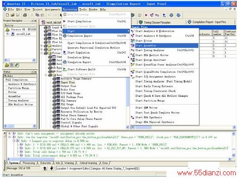This screenshot has width=238, height=178.
Task: Open the Simulation Debug submenu
Action: click(96, 58)
